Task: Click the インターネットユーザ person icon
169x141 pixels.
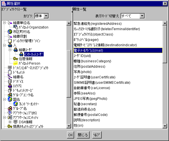Action: (21, 54)
